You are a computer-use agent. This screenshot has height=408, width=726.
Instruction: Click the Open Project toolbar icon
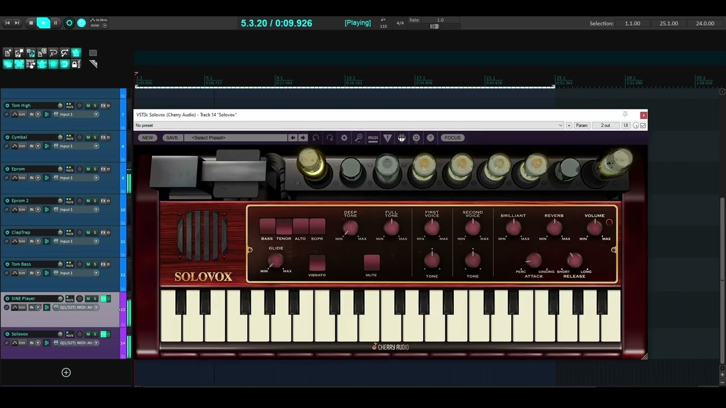click(19, 53)
